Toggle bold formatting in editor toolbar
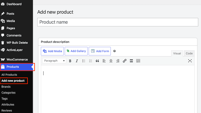This screenshot has height=113, width=201. coord(70,61)
